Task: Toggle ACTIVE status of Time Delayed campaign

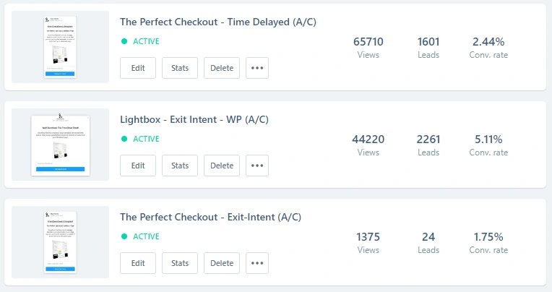Action: click(140, 41)
